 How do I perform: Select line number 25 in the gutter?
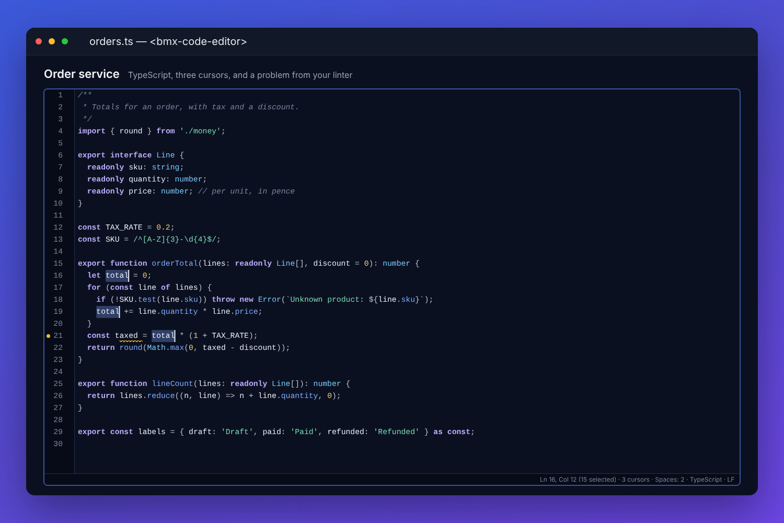click(58, 384)
